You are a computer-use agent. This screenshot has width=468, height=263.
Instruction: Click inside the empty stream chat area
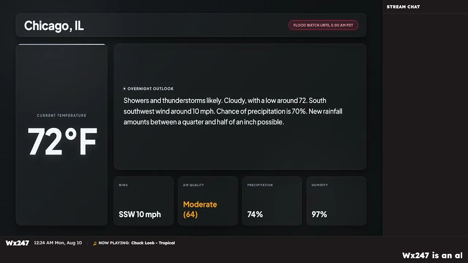(425, 124)
